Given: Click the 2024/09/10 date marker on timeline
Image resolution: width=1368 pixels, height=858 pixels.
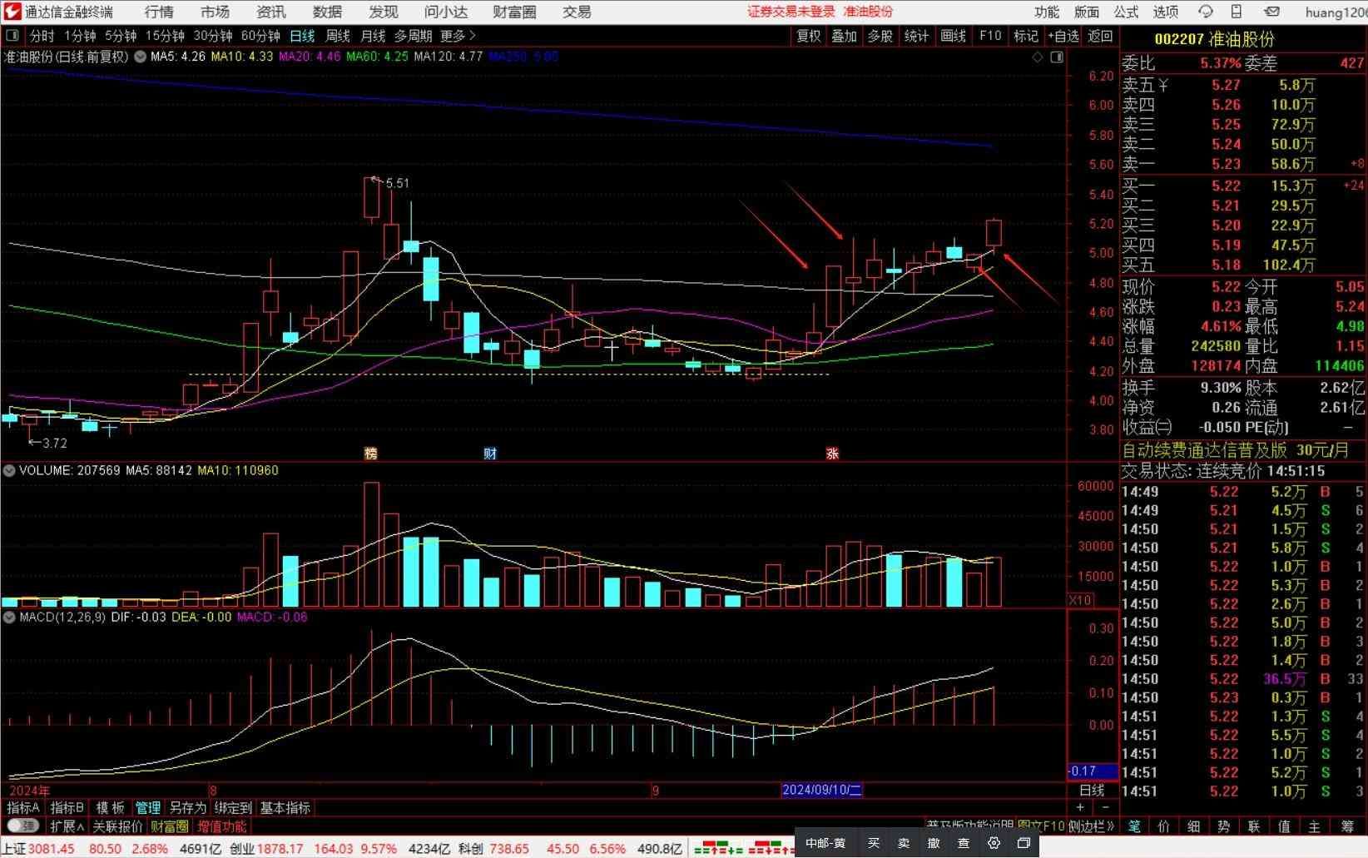Looking at the screenshot, I should (x=821, y=790).
